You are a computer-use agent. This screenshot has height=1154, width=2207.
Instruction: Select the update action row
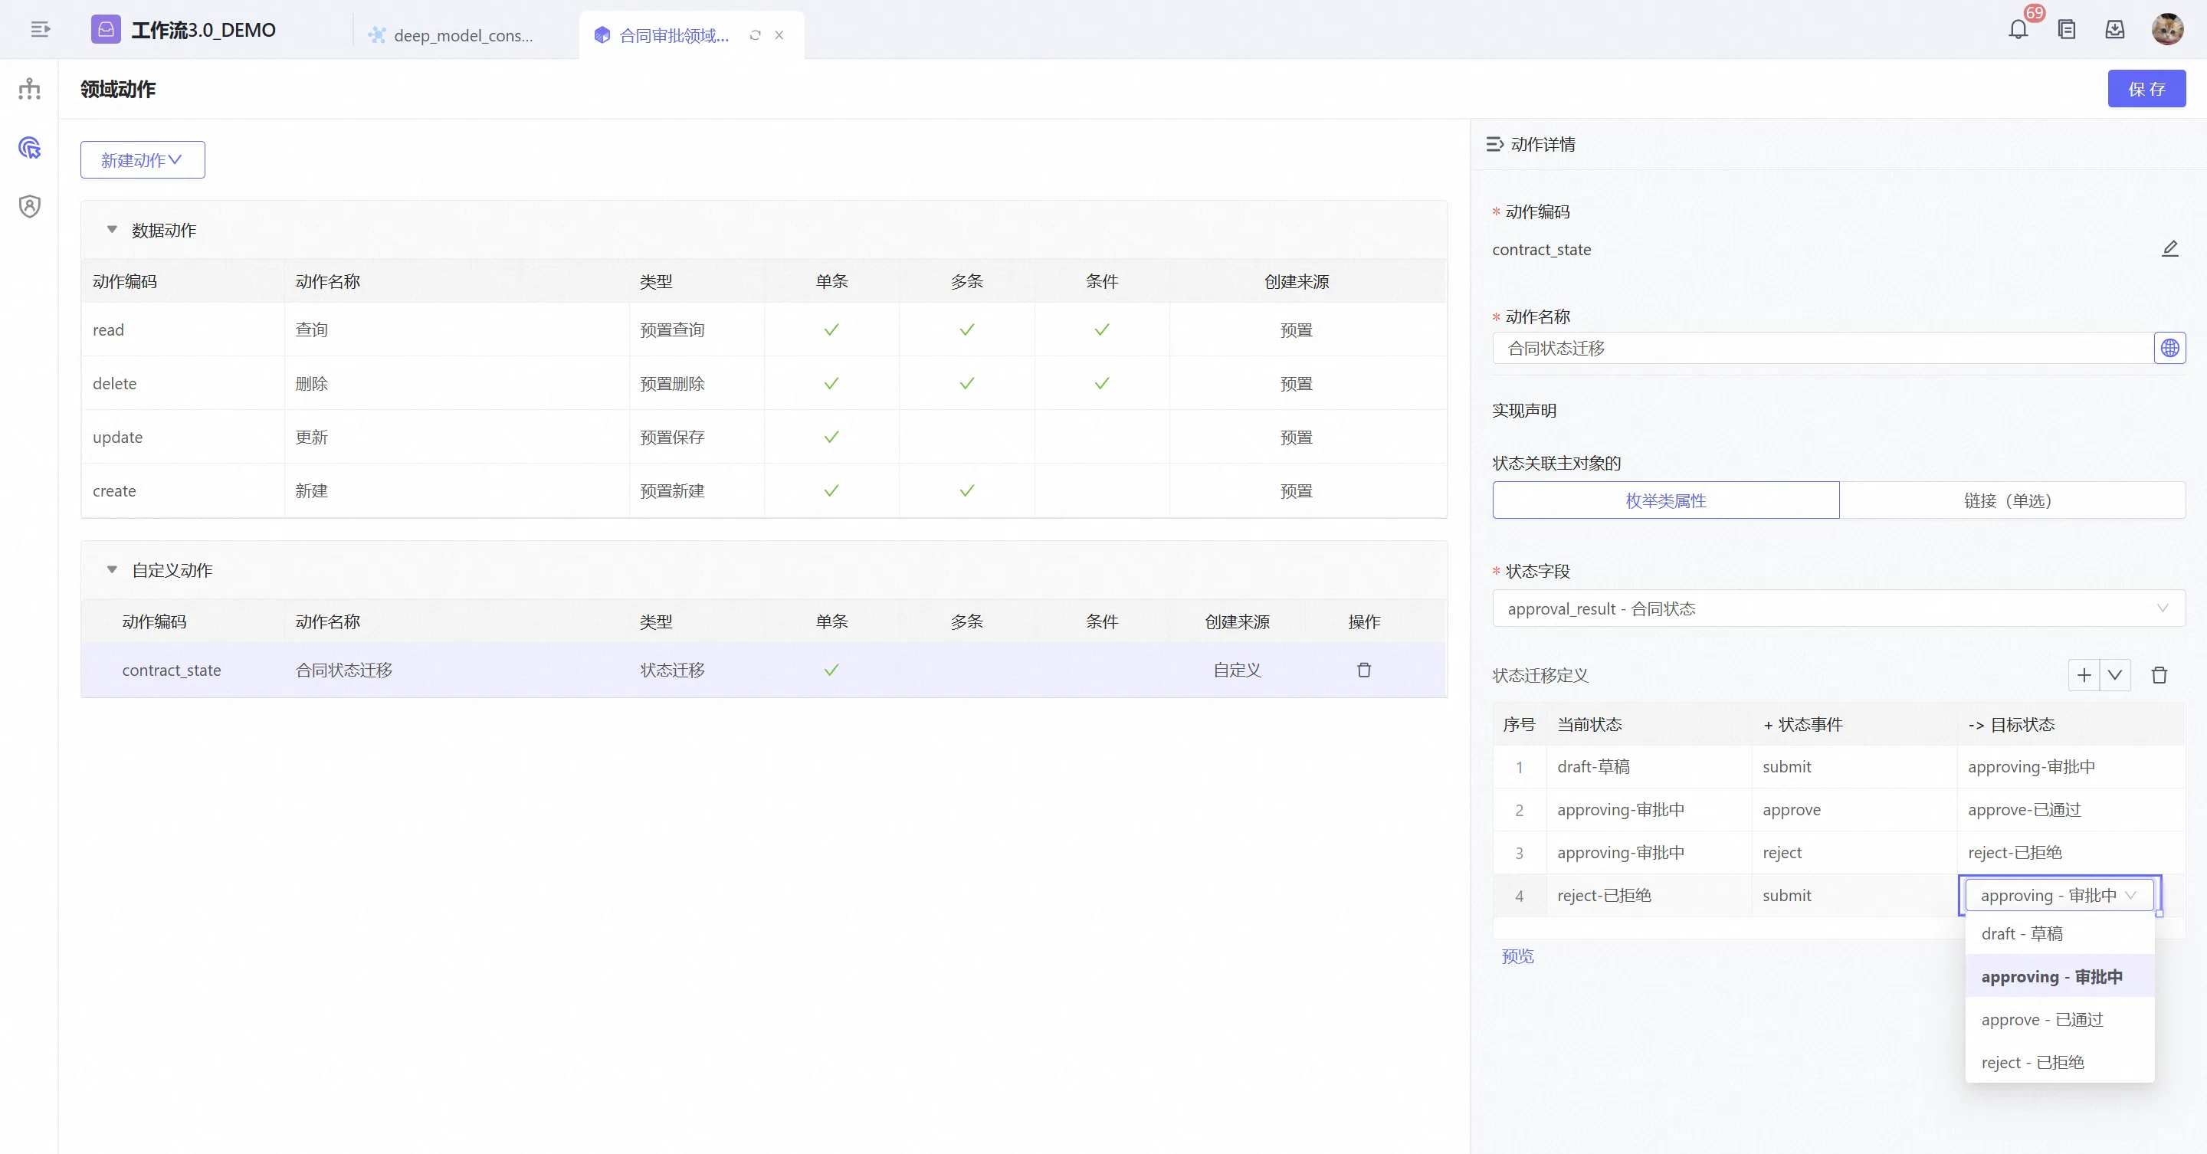pos(763,437)
